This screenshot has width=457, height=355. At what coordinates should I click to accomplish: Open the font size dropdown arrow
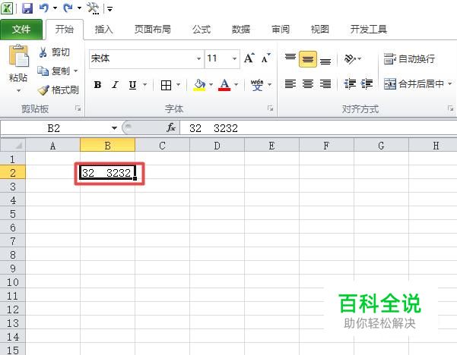click(x=234, y=58)
